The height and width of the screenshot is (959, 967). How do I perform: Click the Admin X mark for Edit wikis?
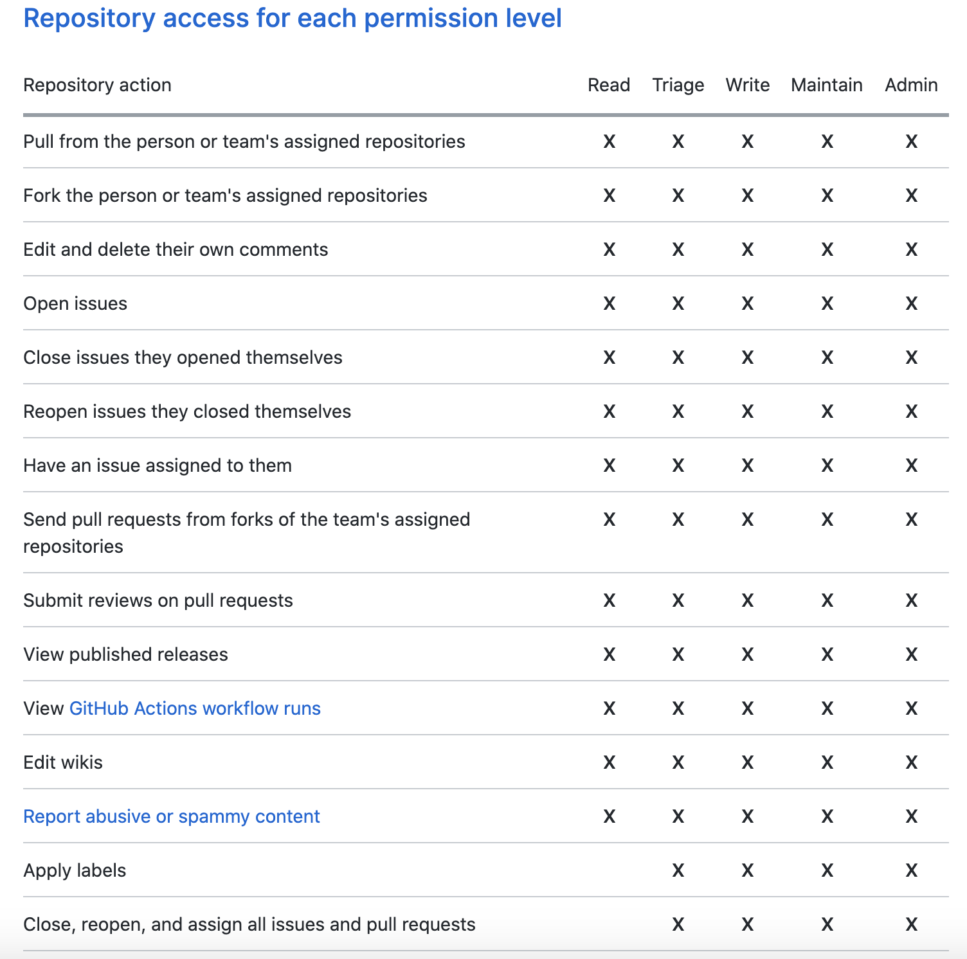click(912, 762)
